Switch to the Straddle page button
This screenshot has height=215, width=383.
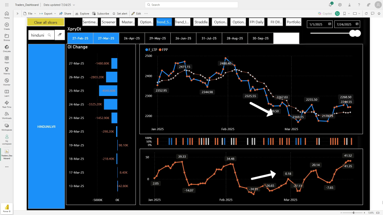[201, 22]
